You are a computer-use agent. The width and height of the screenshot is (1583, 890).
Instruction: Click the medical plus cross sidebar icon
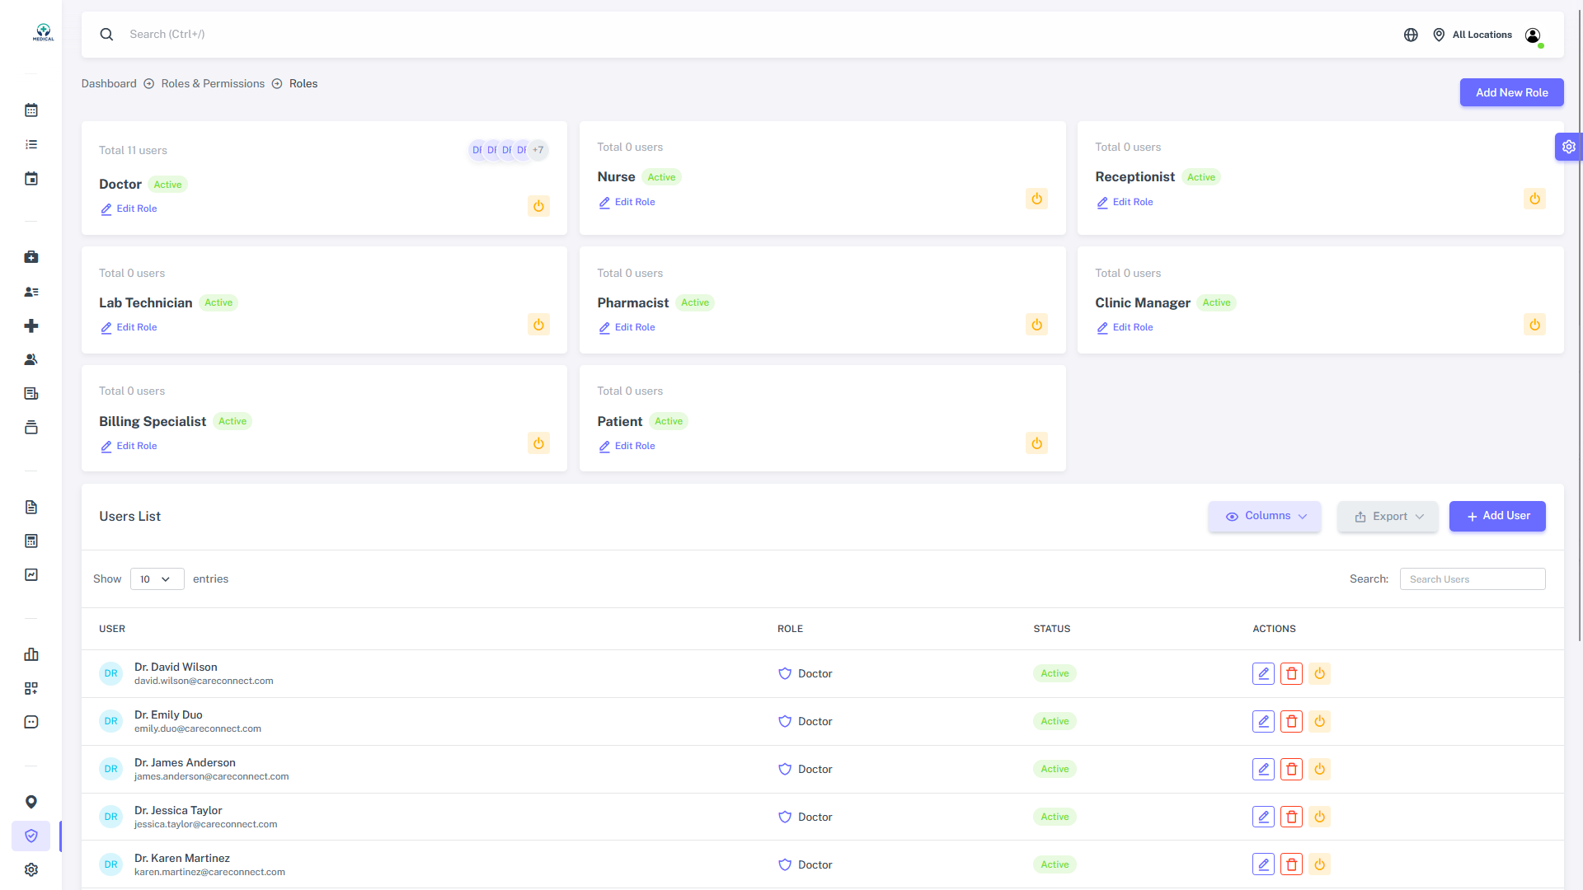[31, 326]
